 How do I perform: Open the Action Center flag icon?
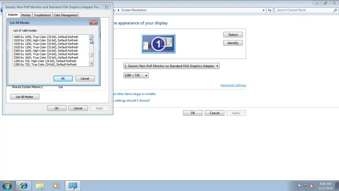point(300,186)
